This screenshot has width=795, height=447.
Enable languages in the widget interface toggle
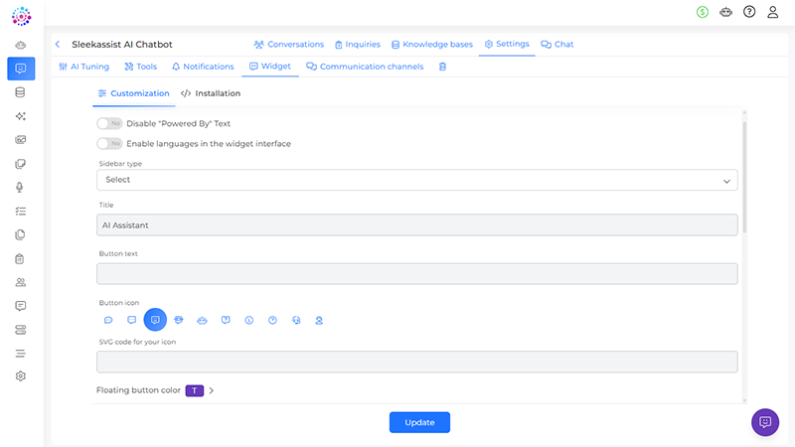pos(109,144)
